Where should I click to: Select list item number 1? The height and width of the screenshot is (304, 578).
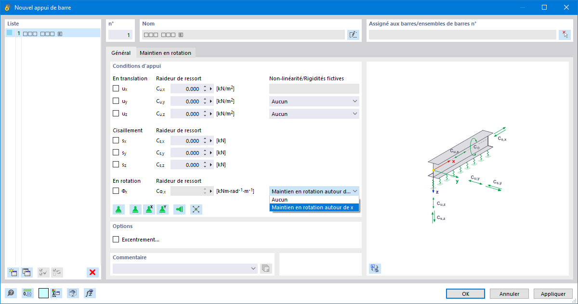[x=53, y=33]
